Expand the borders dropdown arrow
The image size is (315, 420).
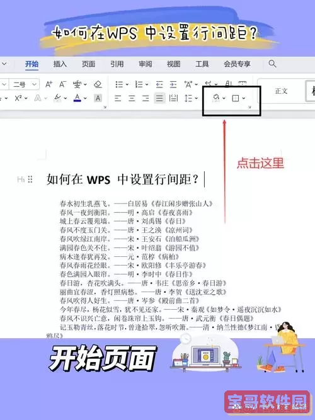coord(243,98)
